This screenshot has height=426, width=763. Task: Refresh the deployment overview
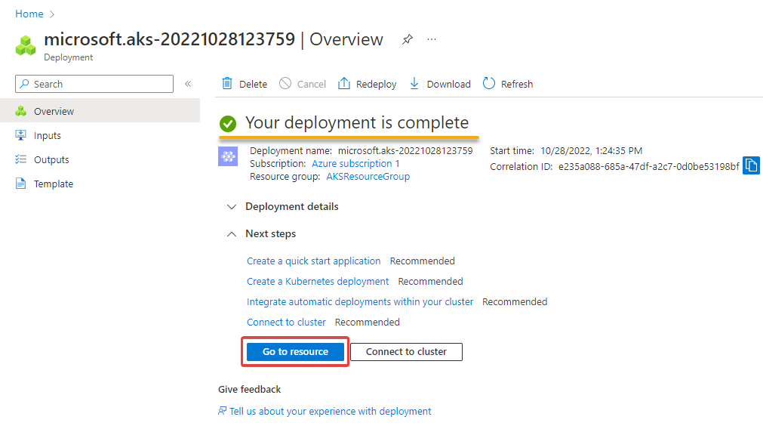pyautogui.click(x=508, y=84)
